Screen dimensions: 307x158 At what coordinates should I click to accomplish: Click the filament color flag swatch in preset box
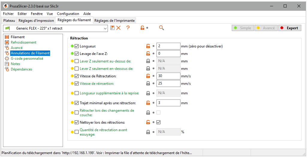point(8,28)
